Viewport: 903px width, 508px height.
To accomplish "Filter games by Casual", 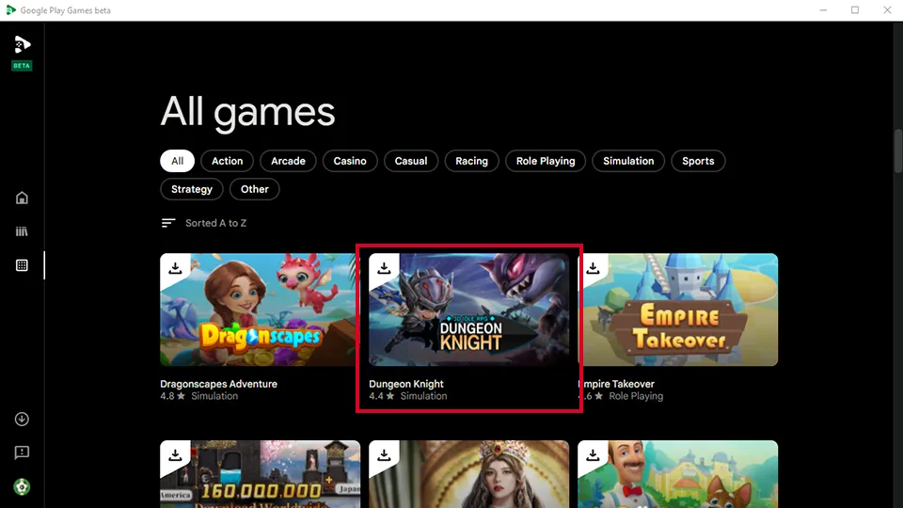I will [411, 161].
